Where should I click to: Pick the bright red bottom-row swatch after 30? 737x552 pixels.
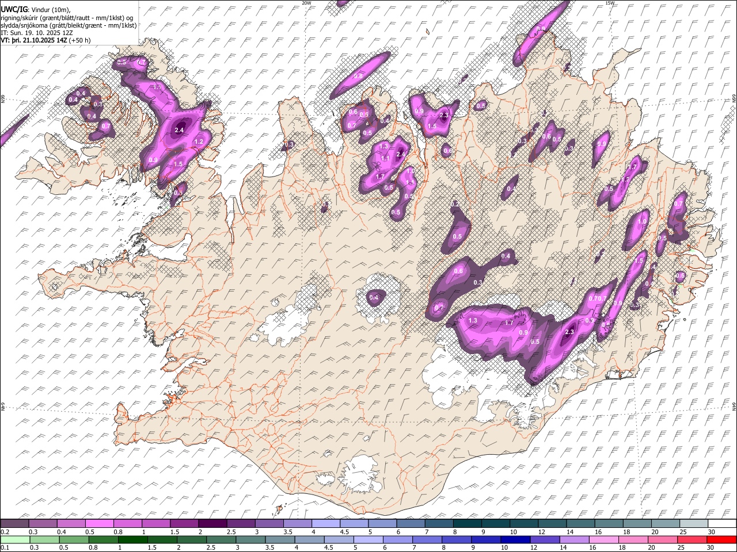point(722,540)
